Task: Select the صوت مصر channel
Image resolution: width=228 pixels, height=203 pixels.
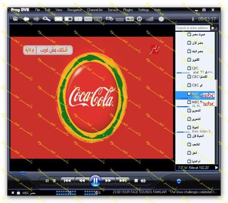Action: tap(195, 34)
